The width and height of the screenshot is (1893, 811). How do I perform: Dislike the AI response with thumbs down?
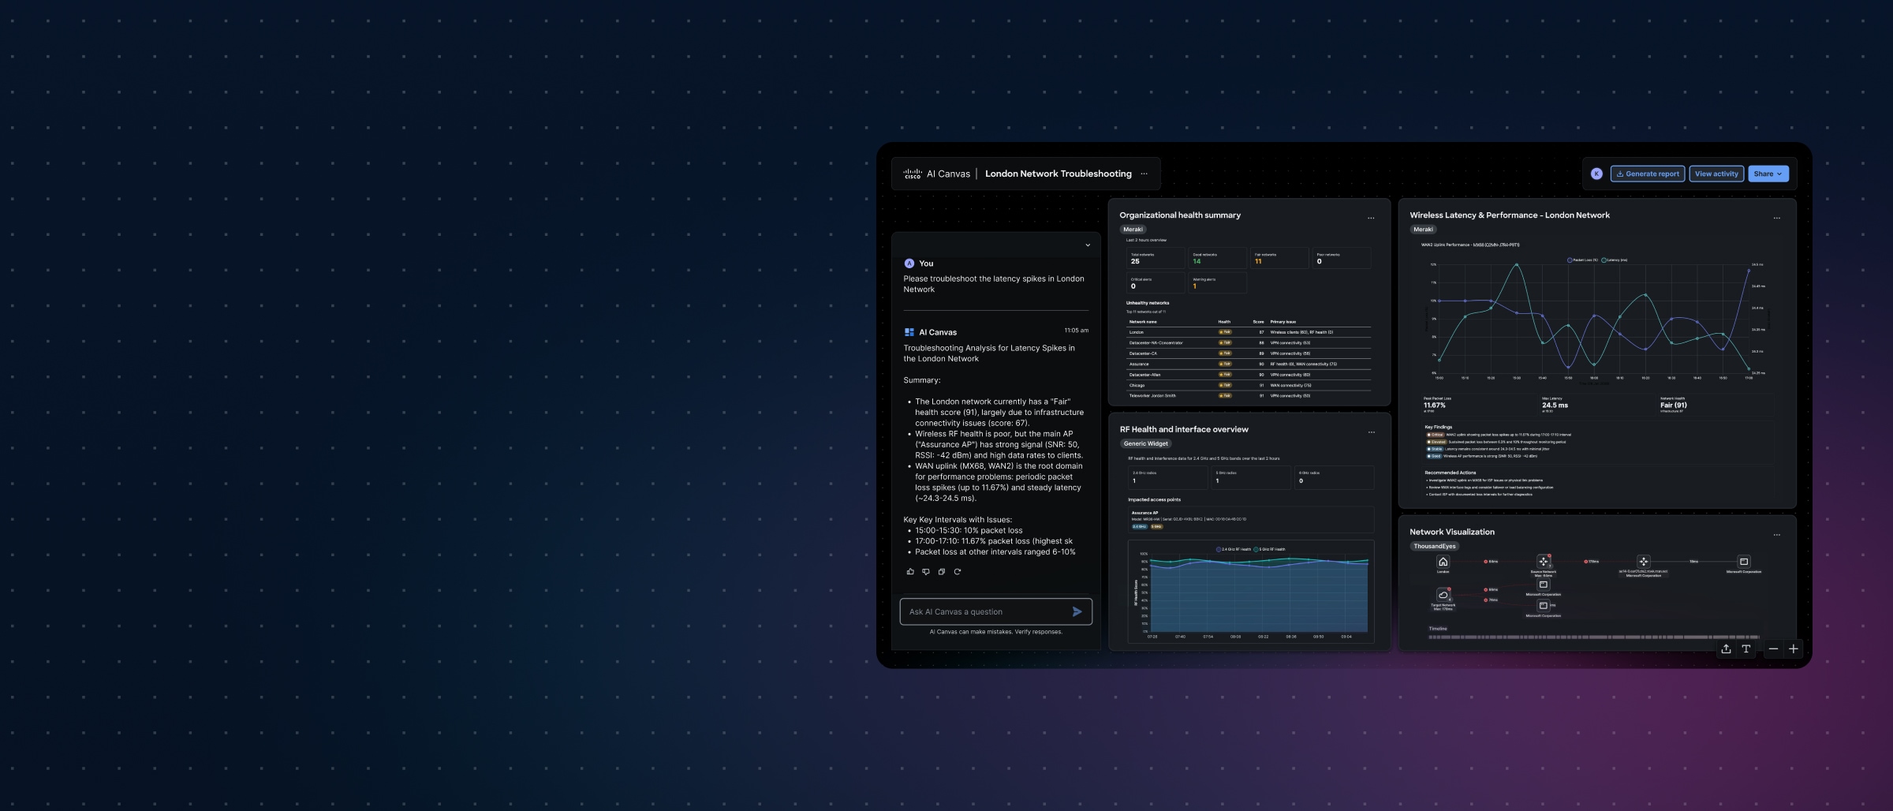coord(926,571)
